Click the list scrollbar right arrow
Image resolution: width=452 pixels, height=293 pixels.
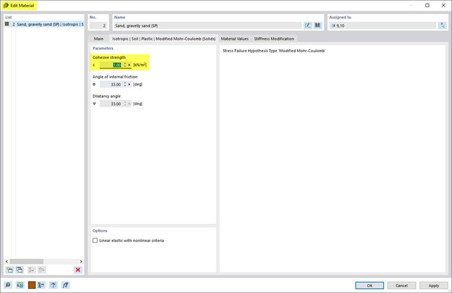(81, 262)
